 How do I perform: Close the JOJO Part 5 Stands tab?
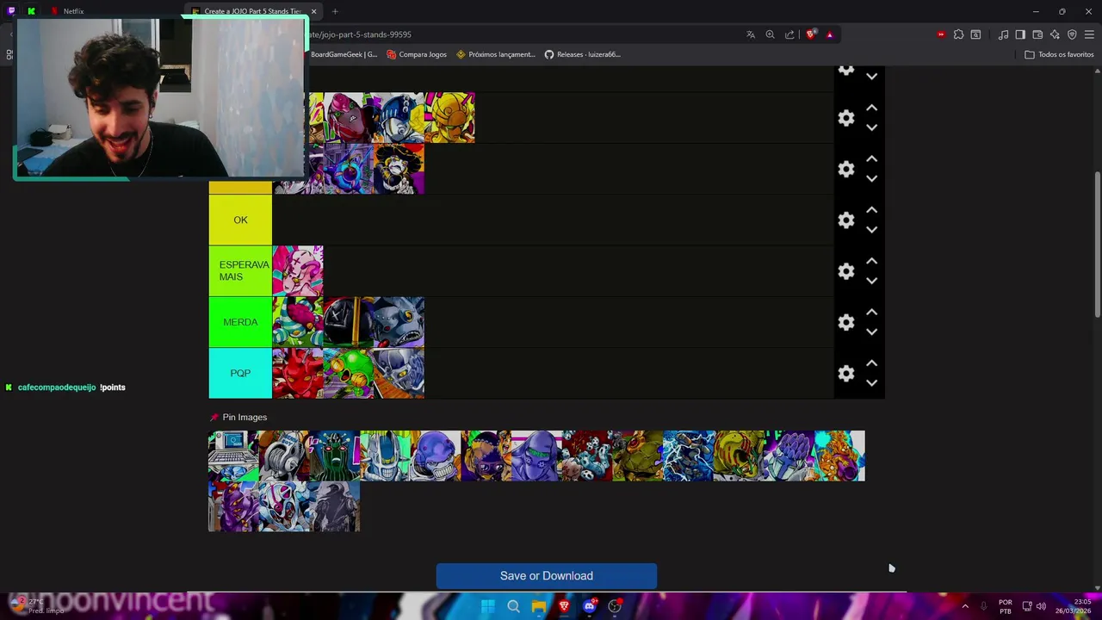tap(313, 11)
